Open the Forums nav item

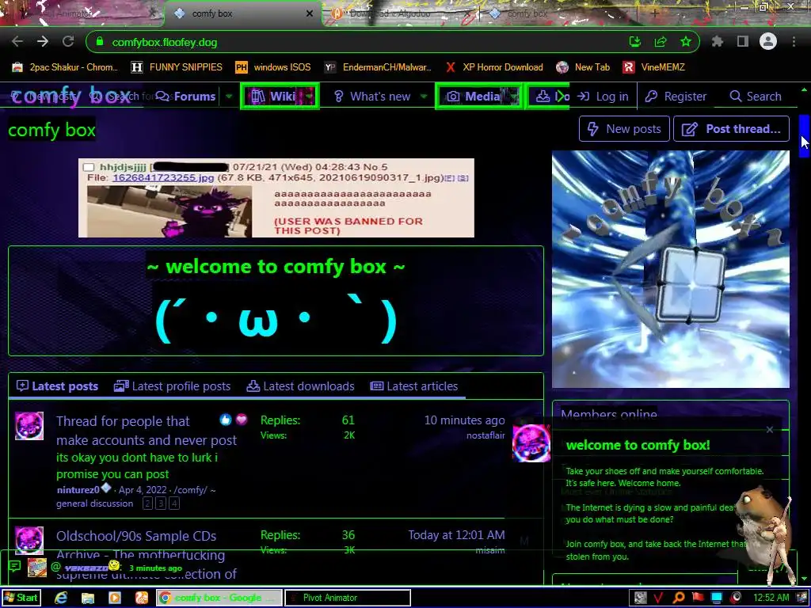(185, 96)
